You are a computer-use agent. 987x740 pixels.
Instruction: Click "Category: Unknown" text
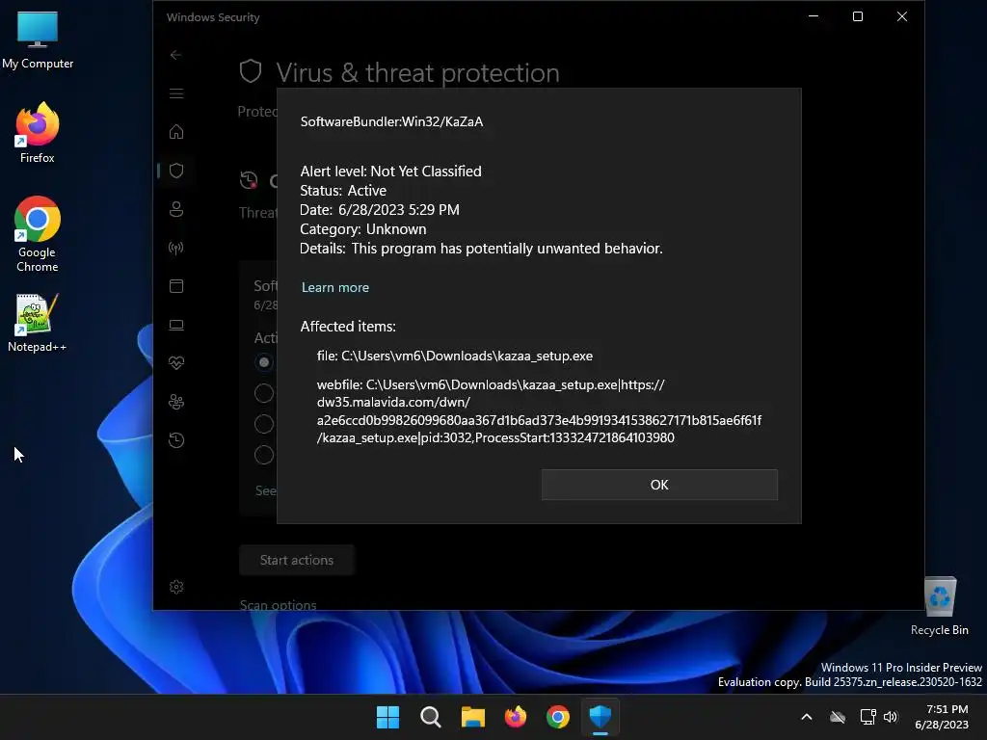[363, 229]
